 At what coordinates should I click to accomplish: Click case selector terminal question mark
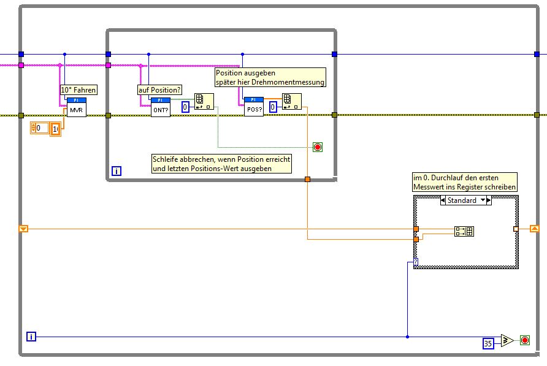tap(416, 262)
